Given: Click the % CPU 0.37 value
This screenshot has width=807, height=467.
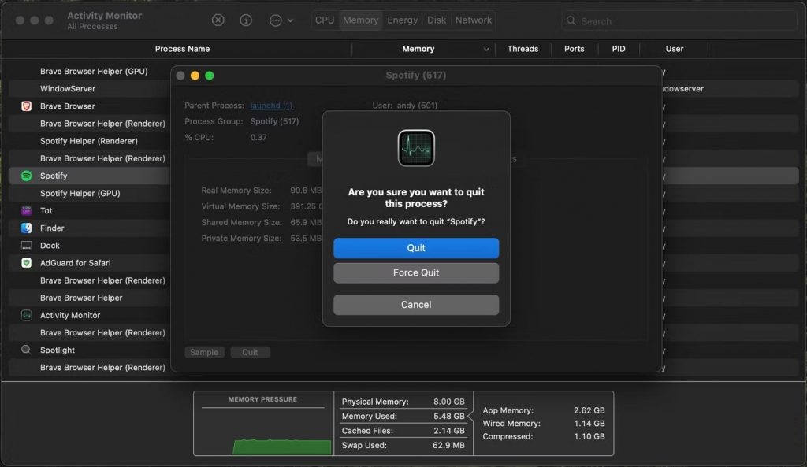Looking at the screenshot, I should (258, 137).
